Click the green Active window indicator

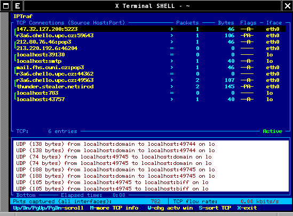point(272,131)
